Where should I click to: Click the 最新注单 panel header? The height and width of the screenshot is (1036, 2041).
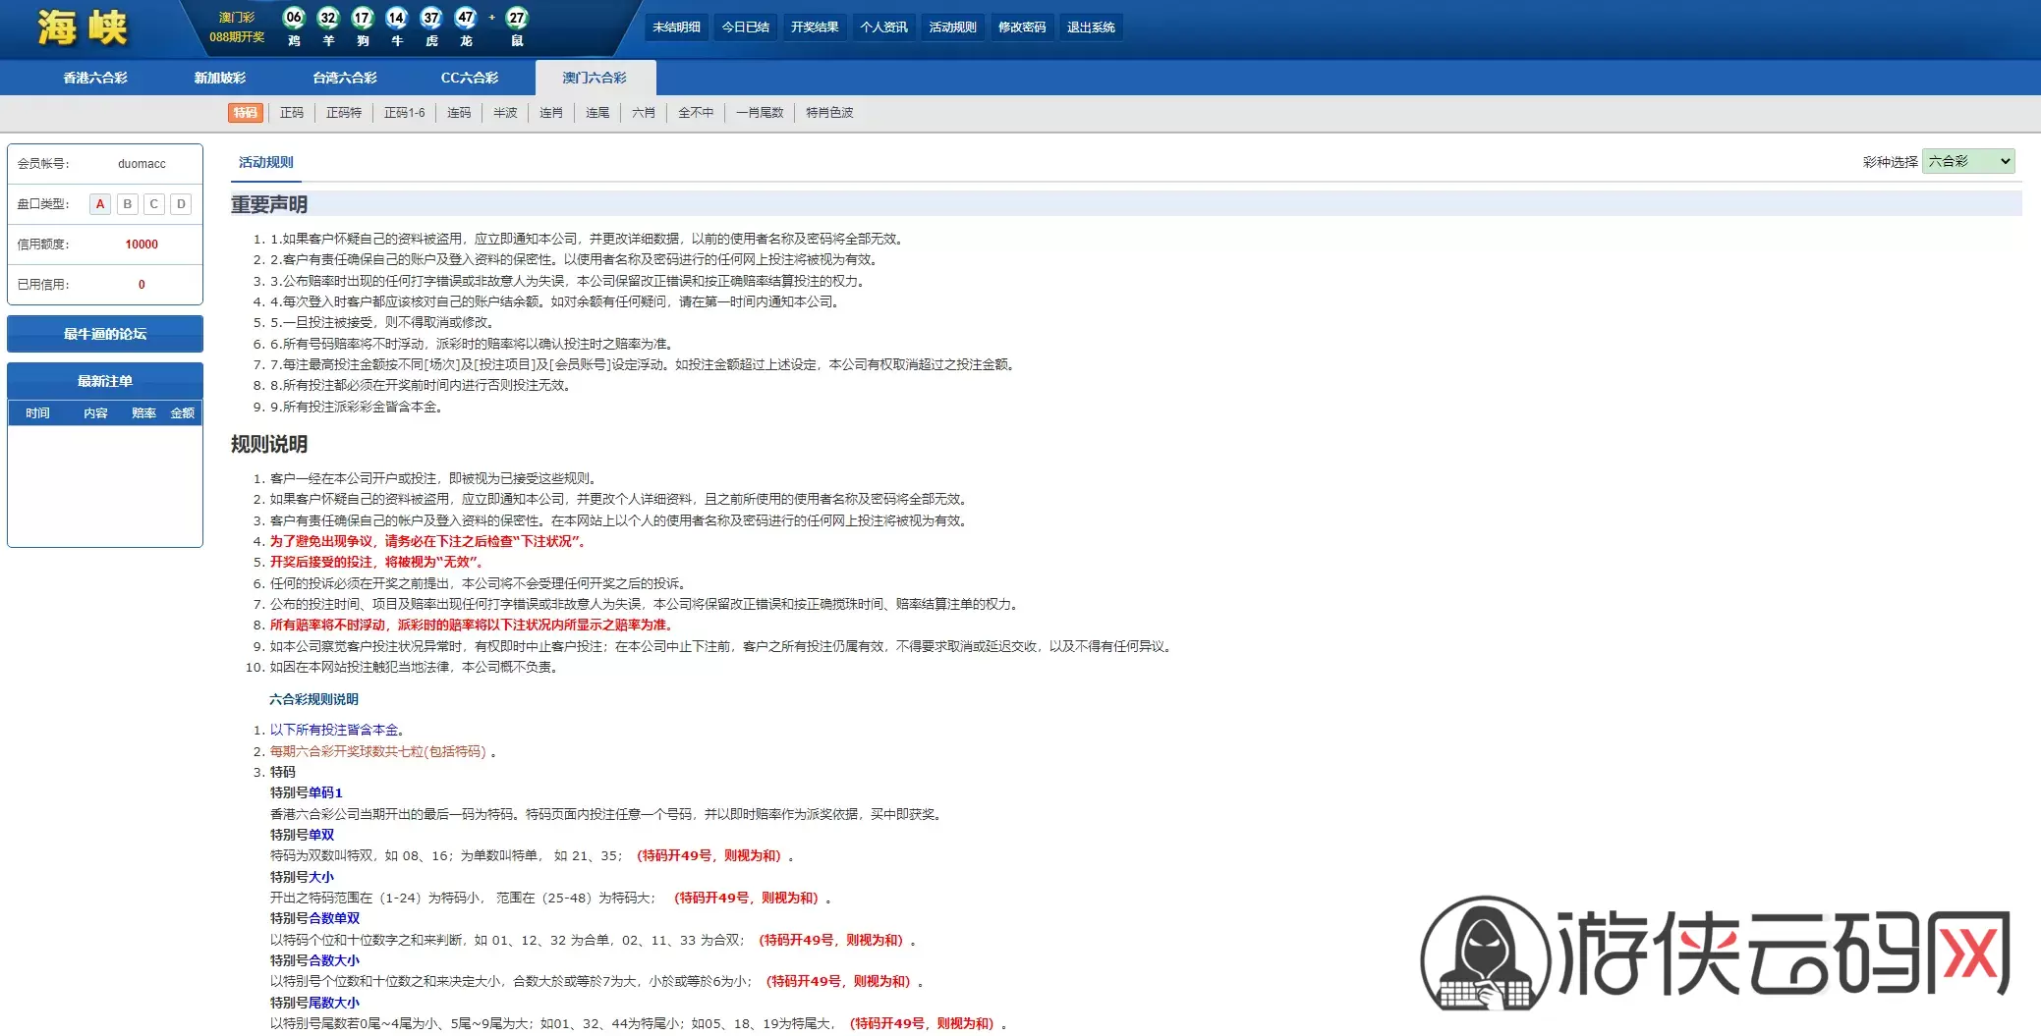click(x=105, y=381)
